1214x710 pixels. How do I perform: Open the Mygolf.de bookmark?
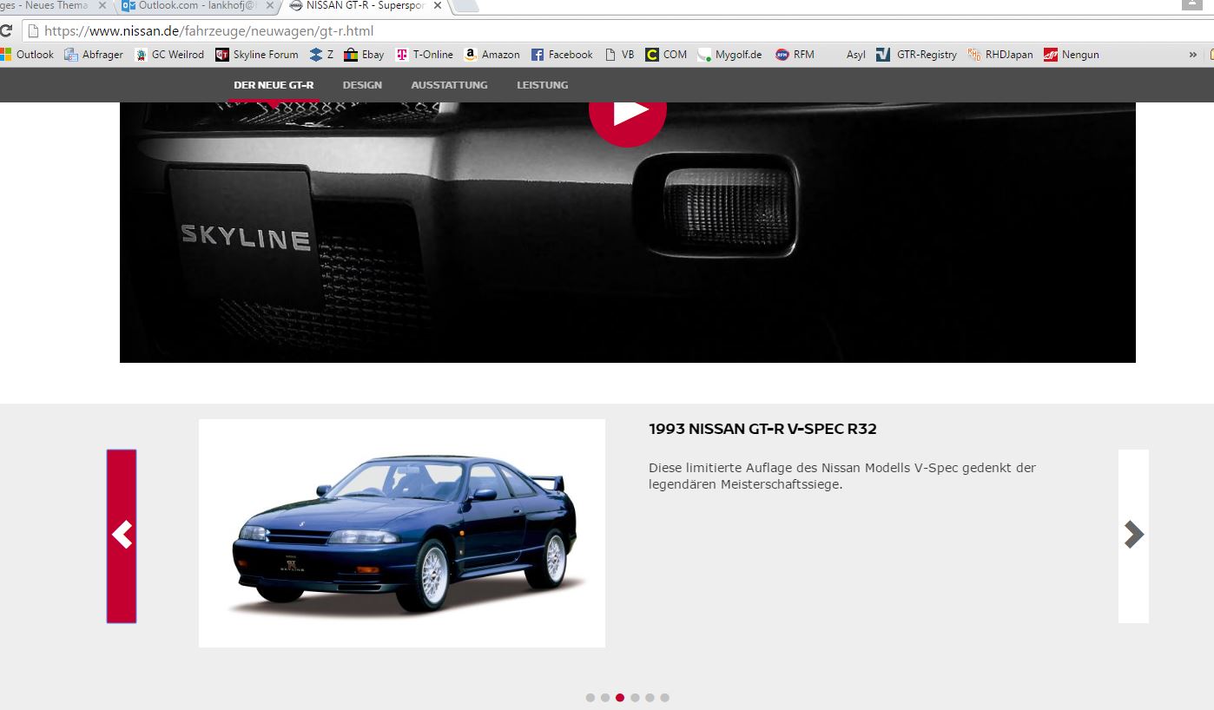[x=729, y=54]
